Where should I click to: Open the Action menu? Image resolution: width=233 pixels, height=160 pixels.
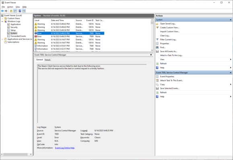tap(10, 7)
